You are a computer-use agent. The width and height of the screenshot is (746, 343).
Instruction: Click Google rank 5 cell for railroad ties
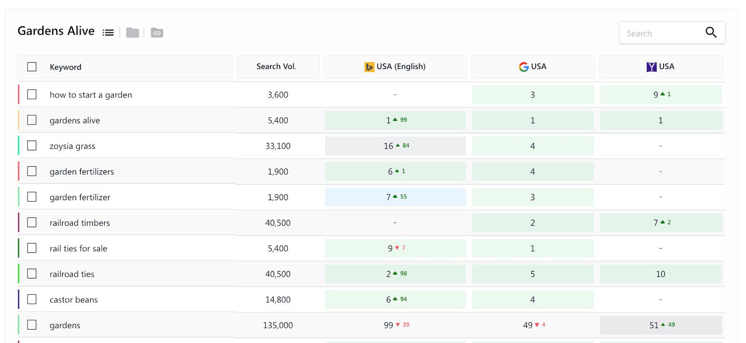tap(533, 274)
